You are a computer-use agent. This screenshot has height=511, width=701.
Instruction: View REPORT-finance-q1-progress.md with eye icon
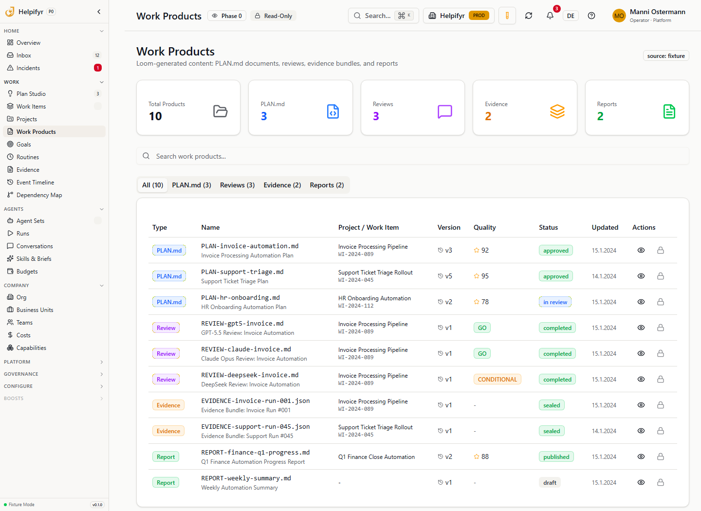(641, 456)
